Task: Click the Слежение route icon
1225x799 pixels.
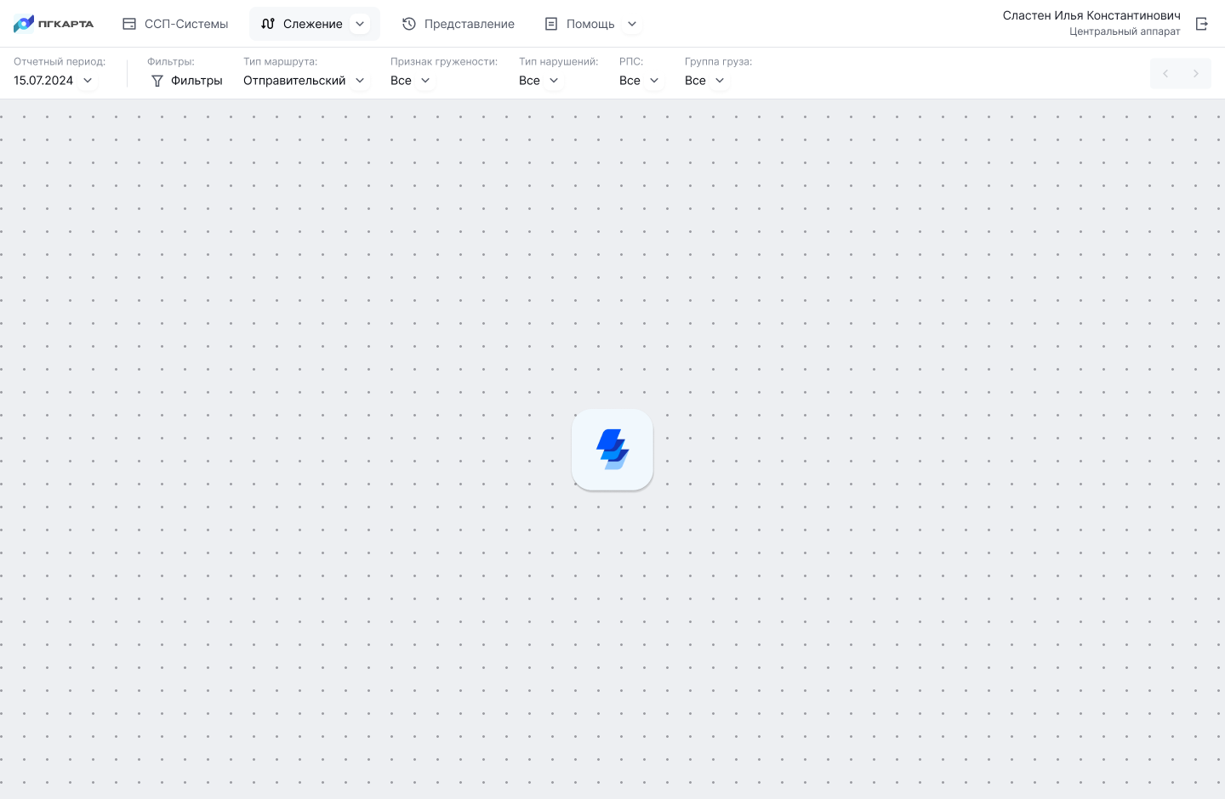Action: [268, 24]
